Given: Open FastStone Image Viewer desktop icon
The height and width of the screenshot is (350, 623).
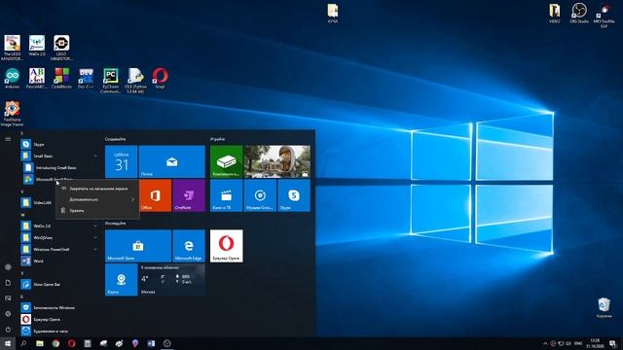Looking at the screenshot, I should [x=12, y=114].
